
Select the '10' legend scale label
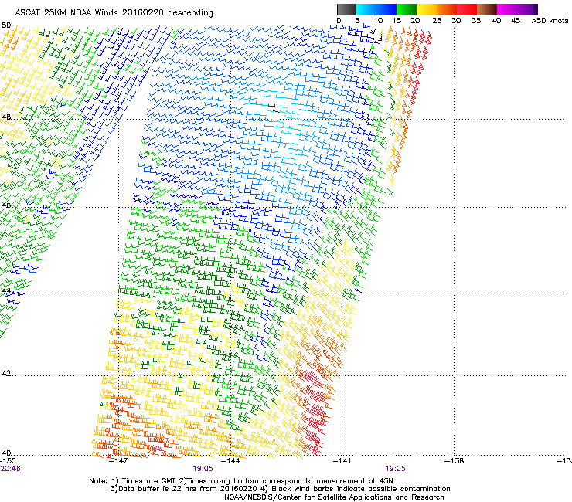378,21
